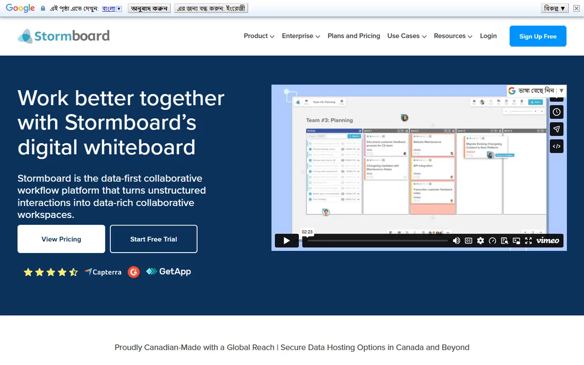Viewport: 584px width, 365px height.
Task: Click the Proudly Canadian-Made text
Action: (292, 347)
